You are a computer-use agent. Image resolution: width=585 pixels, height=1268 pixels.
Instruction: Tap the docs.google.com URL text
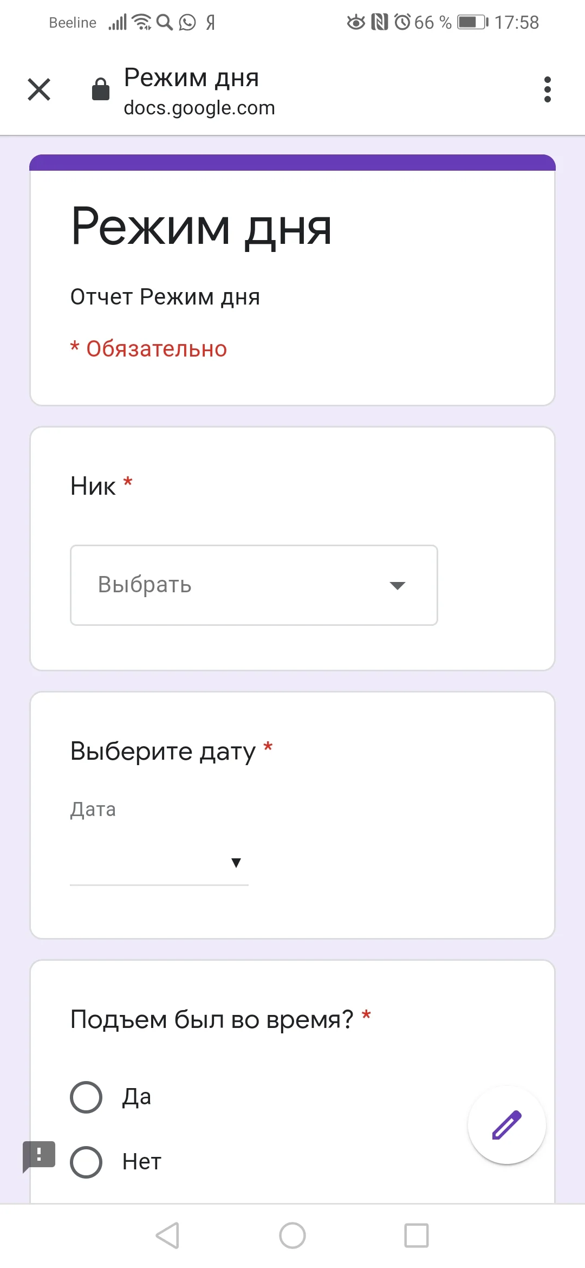pos(199,108)
